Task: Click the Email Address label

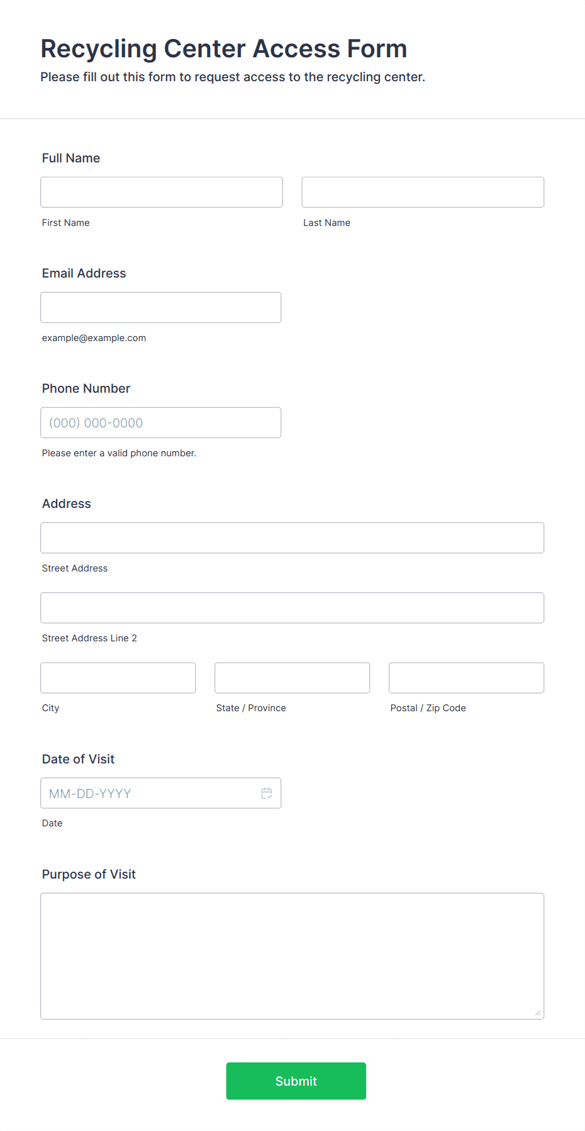Action: [84, 273]
